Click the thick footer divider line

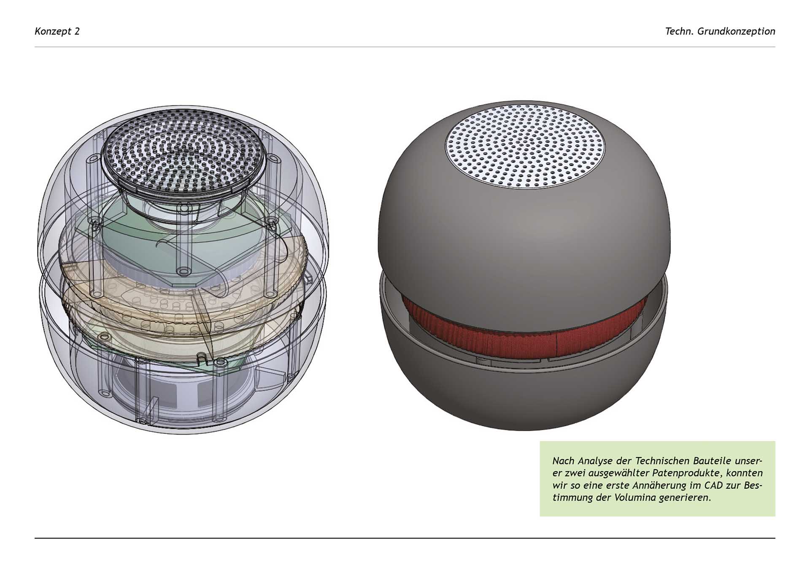[x=405, y=538]
